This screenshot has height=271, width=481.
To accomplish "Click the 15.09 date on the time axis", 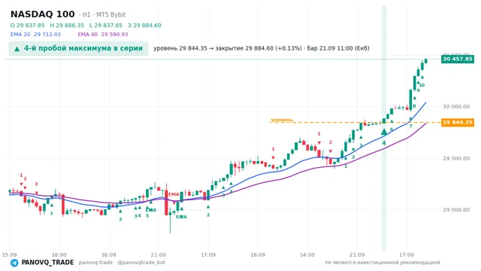I will tap(9, 254).
